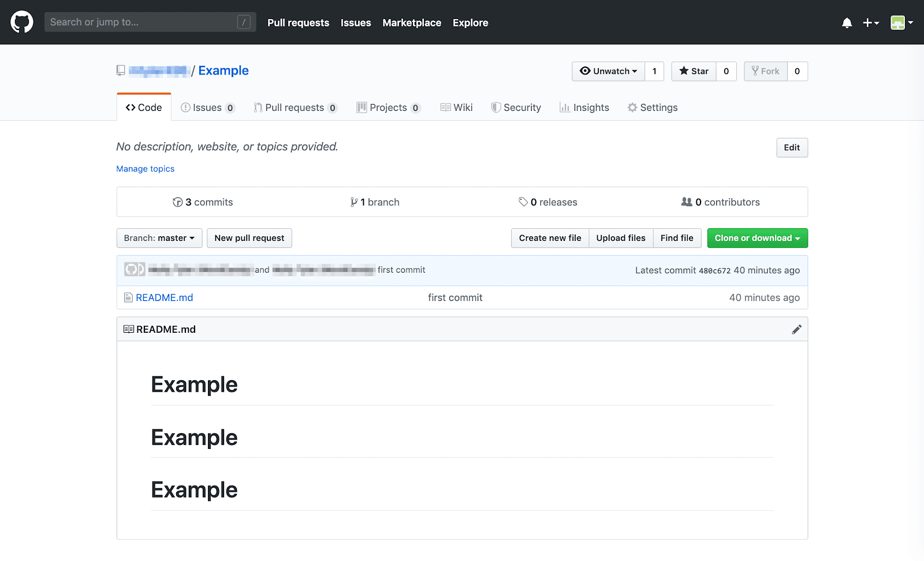Screen dimensions: 924x561
Task: Open Marketplace from the top menu
Action: [411, 23]
